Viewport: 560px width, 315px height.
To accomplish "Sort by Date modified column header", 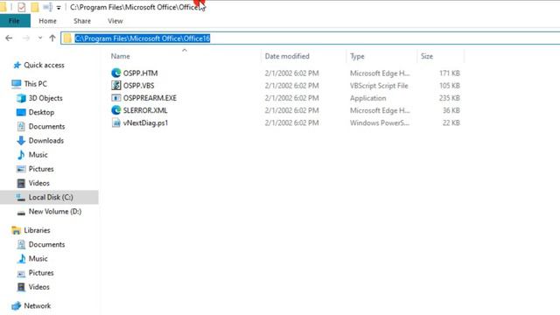I will point(287,56).
